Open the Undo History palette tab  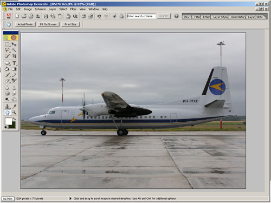click(237, 17)
